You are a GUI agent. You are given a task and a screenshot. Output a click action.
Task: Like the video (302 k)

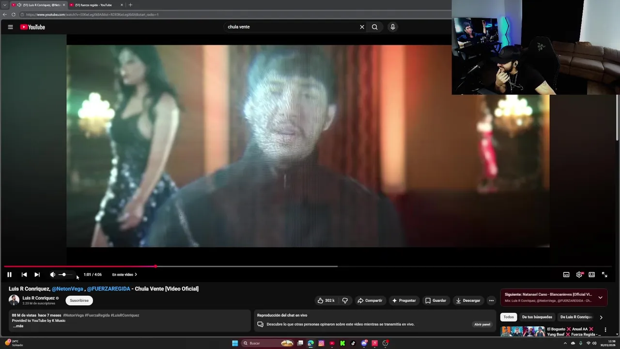pyautogui.click(x=326, y=301)
